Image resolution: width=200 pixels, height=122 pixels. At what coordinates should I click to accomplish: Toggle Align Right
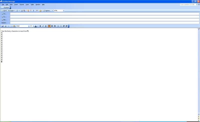click(55, 26)
